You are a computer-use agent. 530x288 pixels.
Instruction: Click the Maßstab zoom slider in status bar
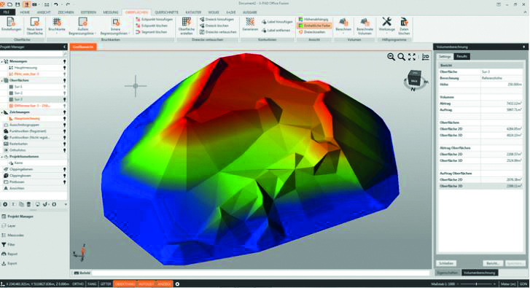pos(478,284)
